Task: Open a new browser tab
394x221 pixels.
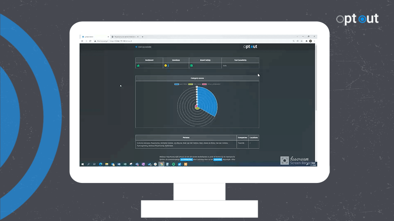Action: (x=142, y=37)
